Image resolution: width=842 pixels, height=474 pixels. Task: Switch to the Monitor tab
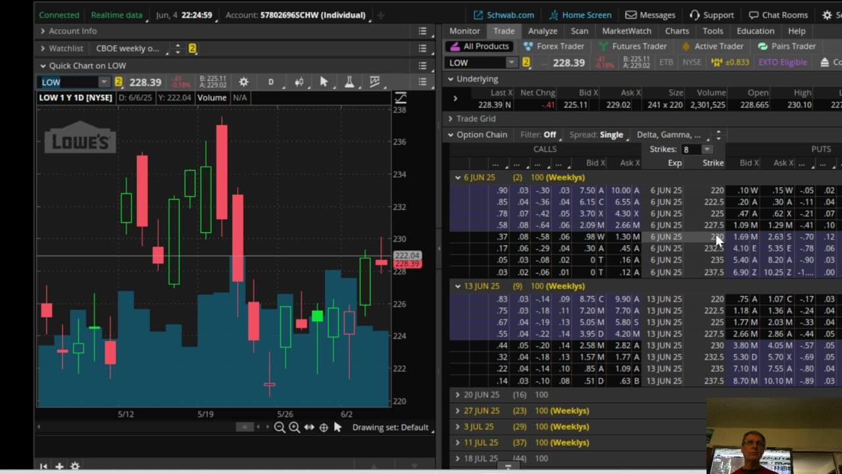464,31
